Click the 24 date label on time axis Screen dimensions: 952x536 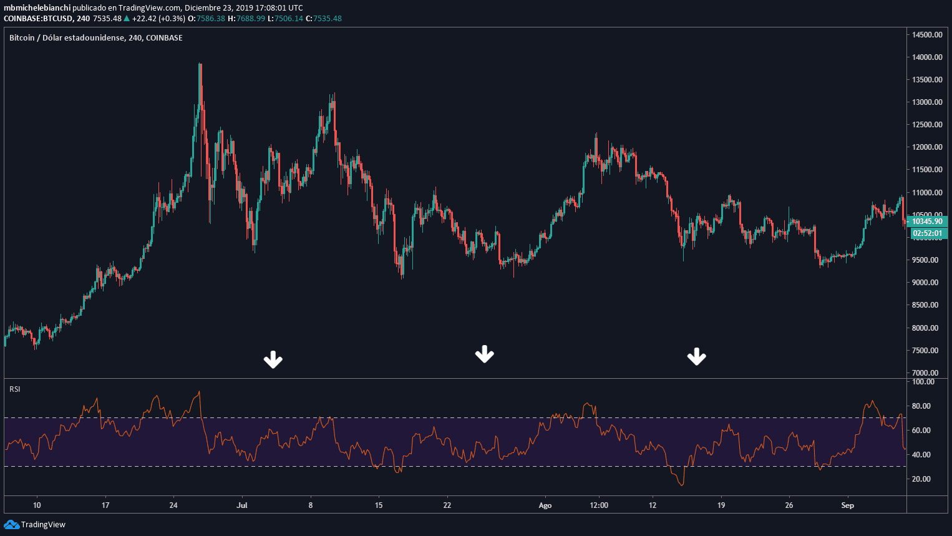(173, 505)
